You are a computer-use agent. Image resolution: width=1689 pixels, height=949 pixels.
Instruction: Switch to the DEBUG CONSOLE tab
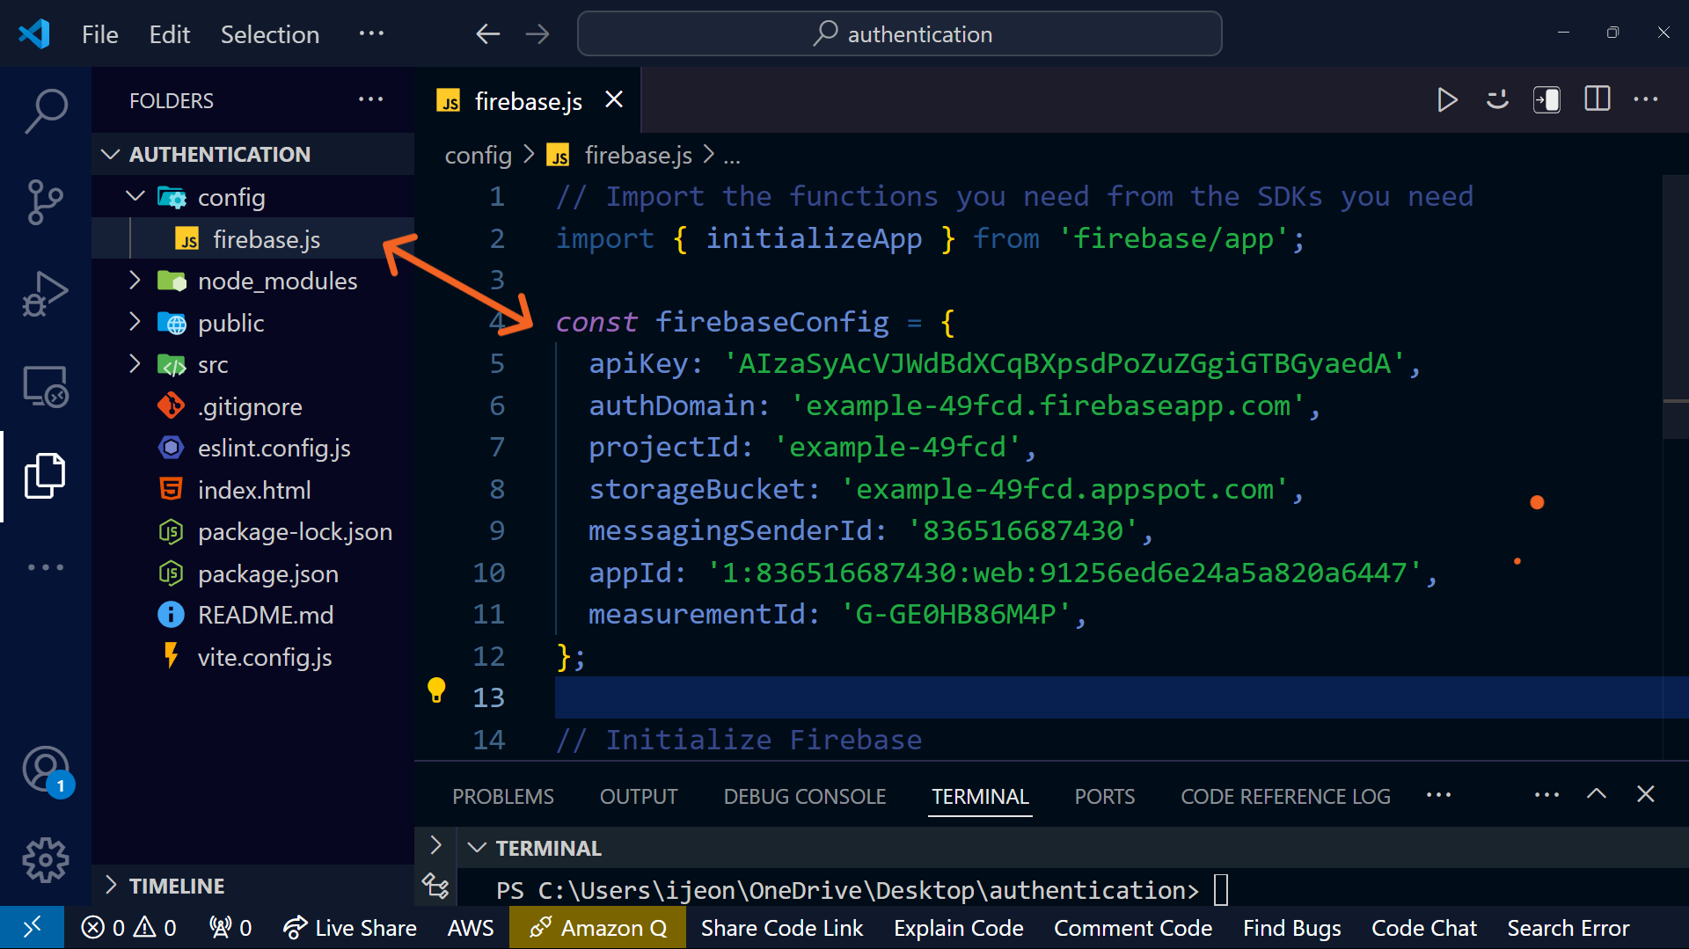pyautogui.click(x=805, y=797)
